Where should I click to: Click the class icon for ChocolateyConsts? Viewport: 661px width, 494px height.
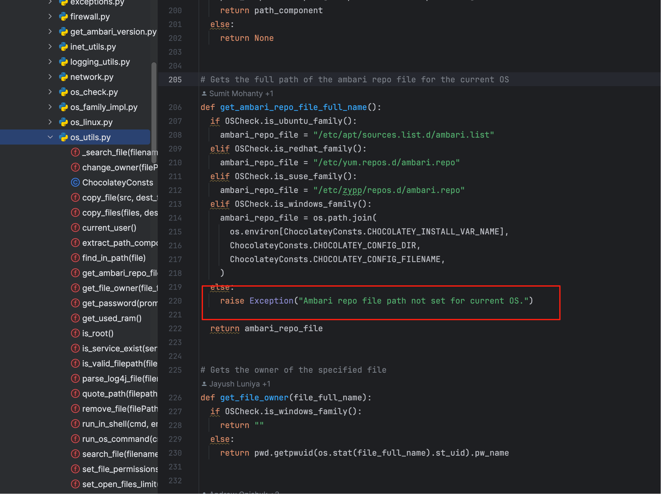pos(75,182)
